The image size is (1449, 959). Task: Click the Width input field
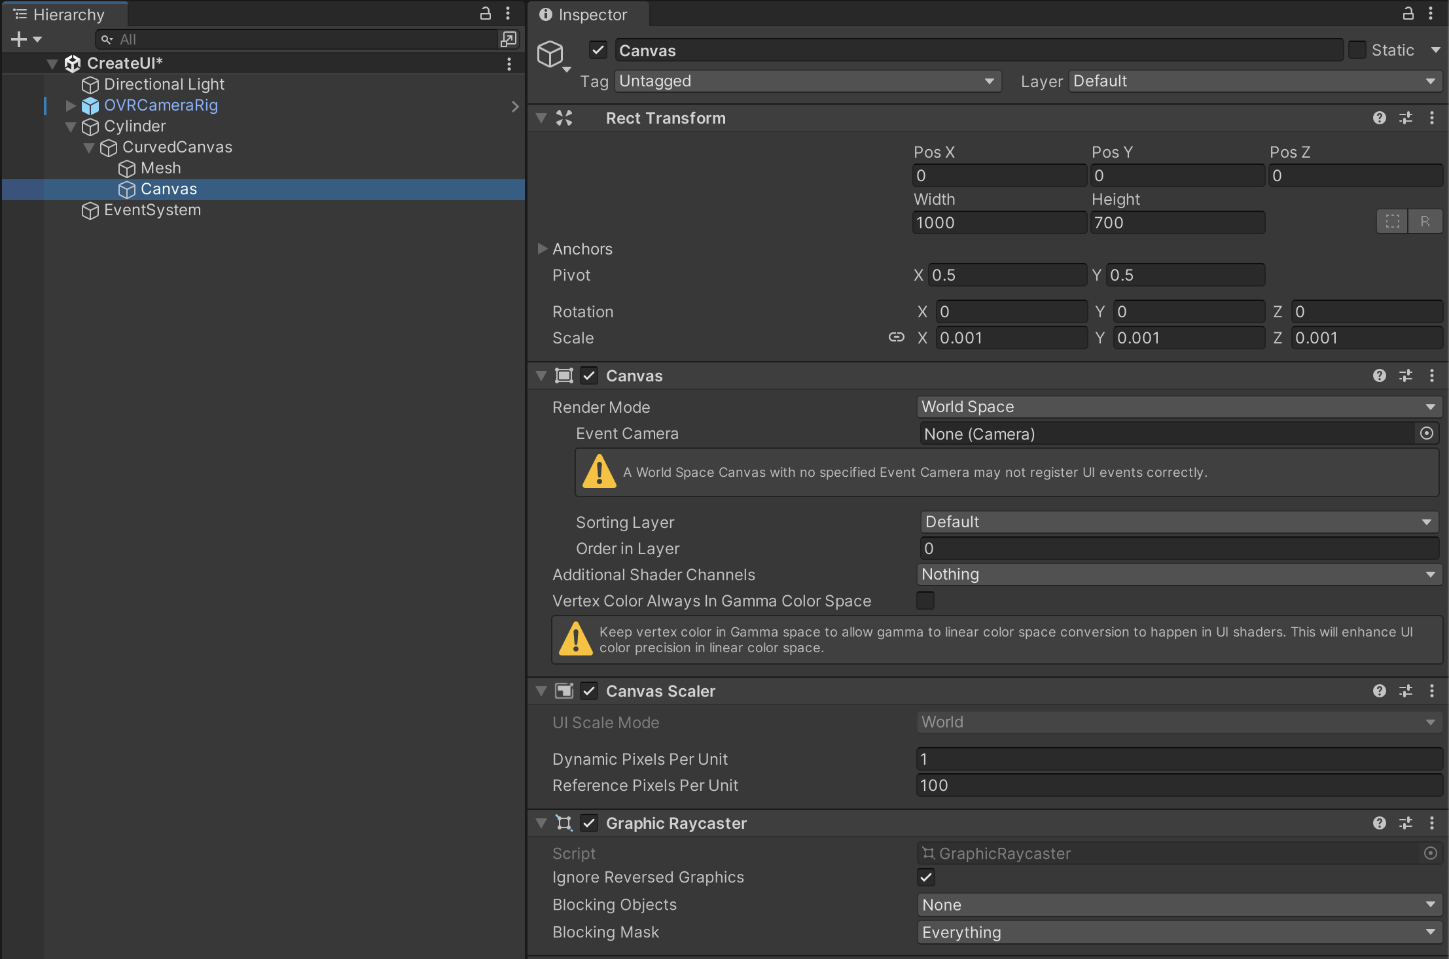tap(999, 223)
